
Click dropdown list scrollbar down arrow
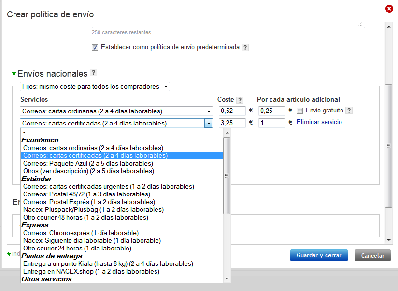click(227, 279)
